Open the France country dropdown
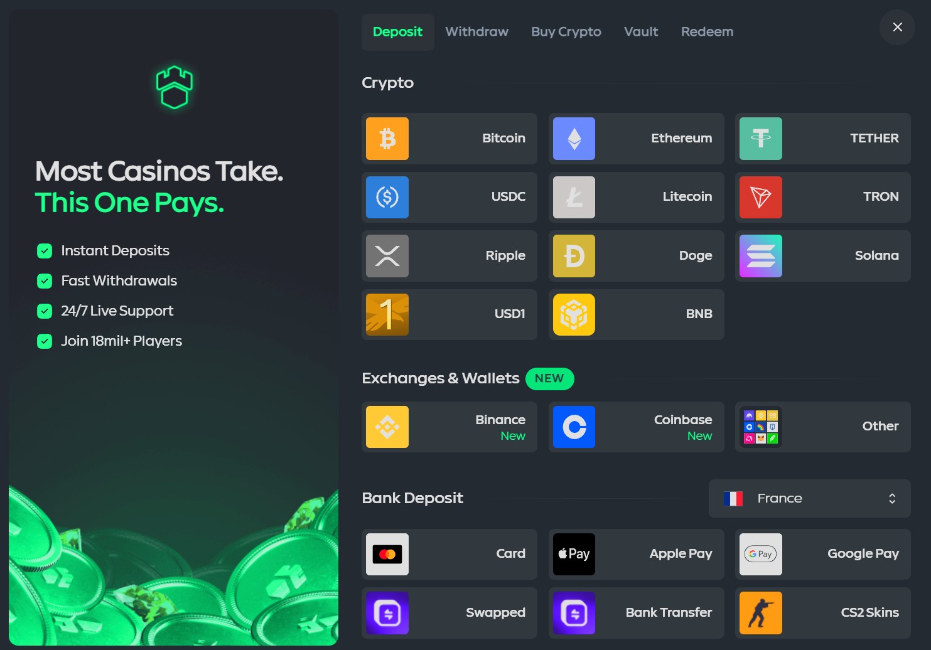Viewport: 931px width, 650px height. (x=810, y=499)
